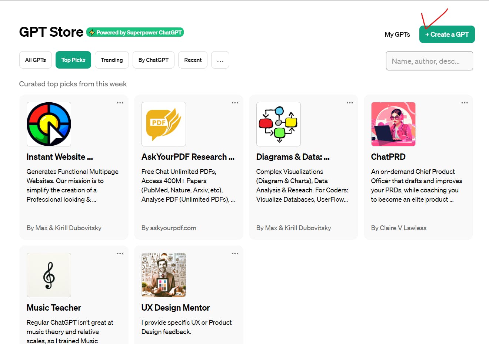Click 'Curated top picks from this week' text
This screenshot has height=344, width=489.
pos(73,84)
